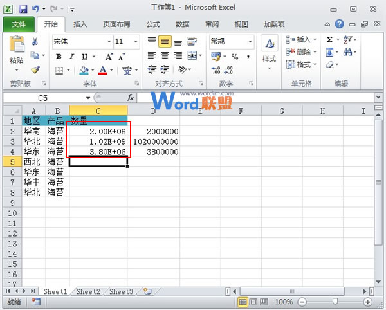Click the 样式 (Styles) icon
The image size is (386, 310).
coord(269,50)
